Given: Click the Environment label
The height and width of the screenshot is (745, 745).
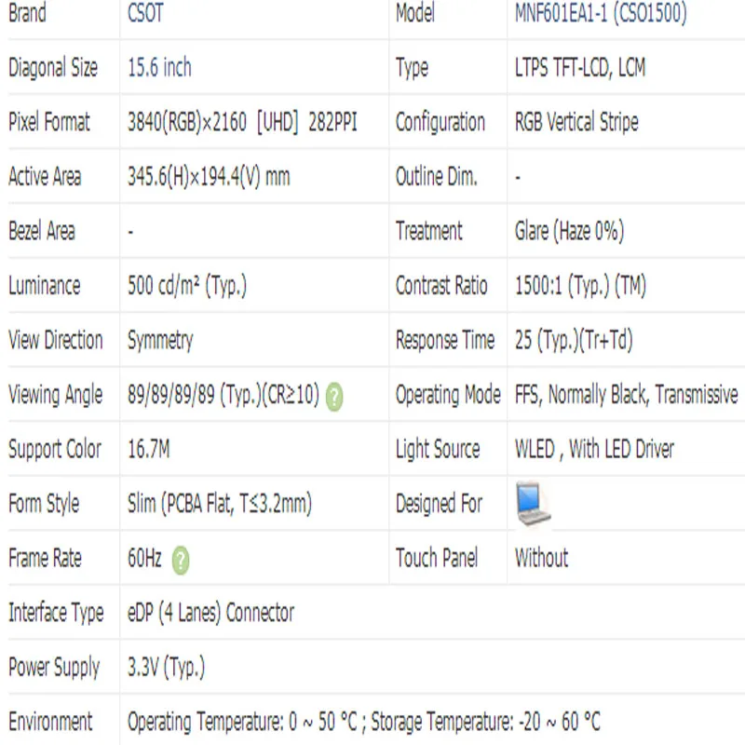Looking at the screenshot, I should (50, 722).
